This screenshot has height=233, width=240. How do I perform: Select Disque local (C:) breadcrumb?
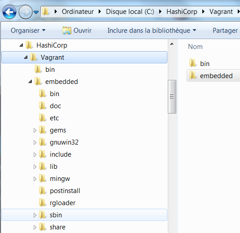pos(130,12)
